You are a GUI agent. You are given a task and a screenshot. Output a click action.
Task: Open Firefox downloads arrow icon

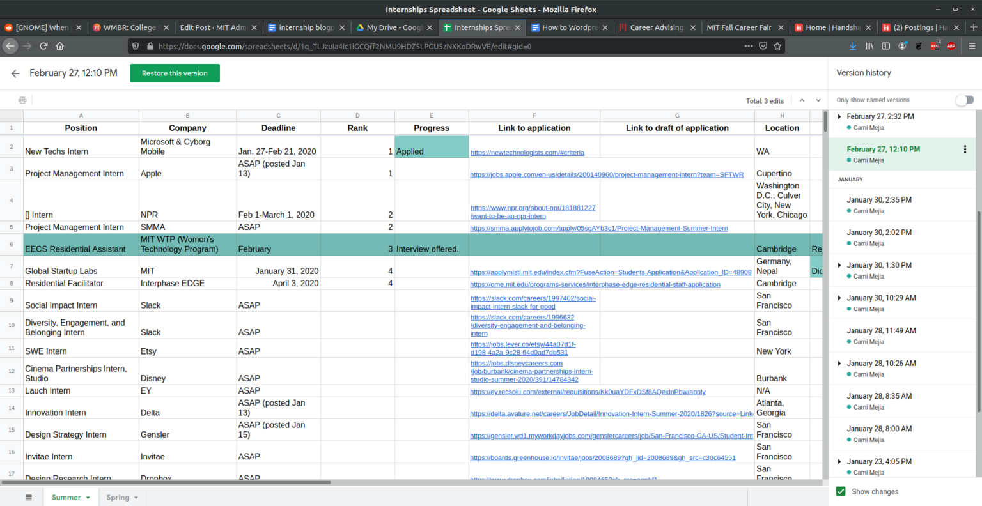coord(853,46)
